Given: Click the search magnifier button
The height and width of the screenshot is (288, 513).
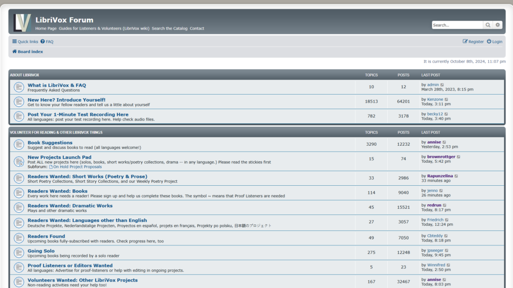Looking at the screenshot, I should click(488, 25).
